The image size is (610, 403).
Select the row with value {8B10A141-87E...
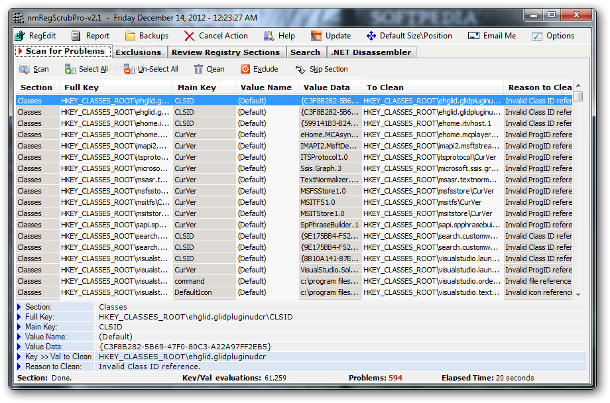(x=294, y=259)
